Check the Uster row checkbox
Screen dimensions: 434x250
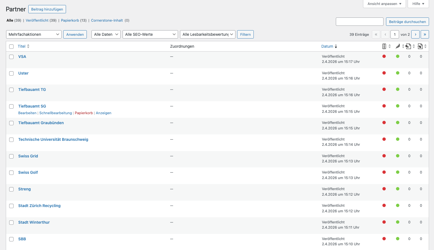click(11, 73)
